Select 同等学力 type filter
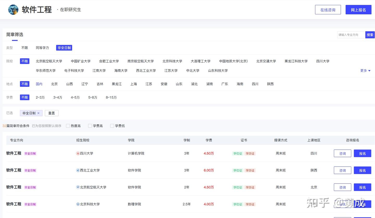 point(42,48)
